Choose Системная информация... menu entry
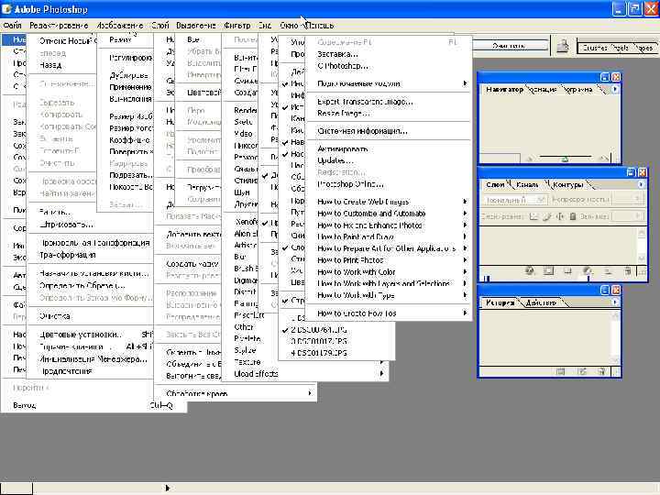This screenshot has height=495, width=660. coord(389,131)
